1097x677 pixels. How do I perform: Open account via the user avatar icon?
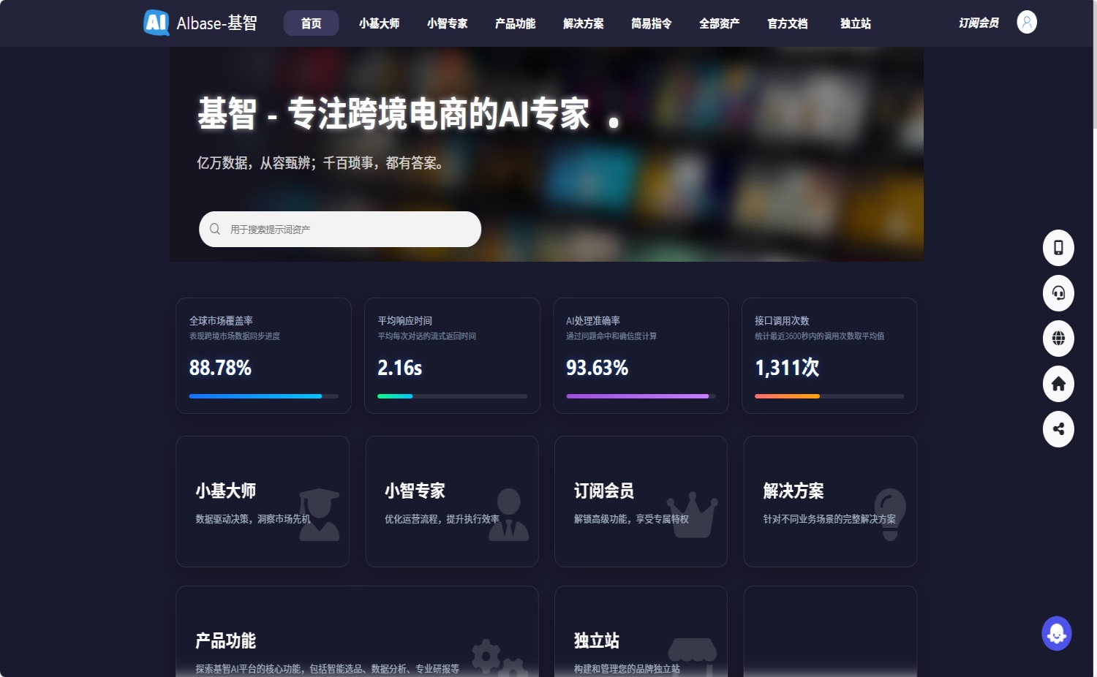point(1027,22)
